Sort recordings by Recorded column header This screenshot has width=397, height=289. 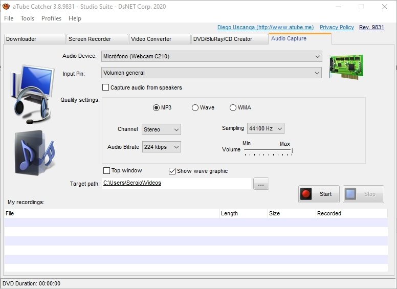[x=351, y=213]
